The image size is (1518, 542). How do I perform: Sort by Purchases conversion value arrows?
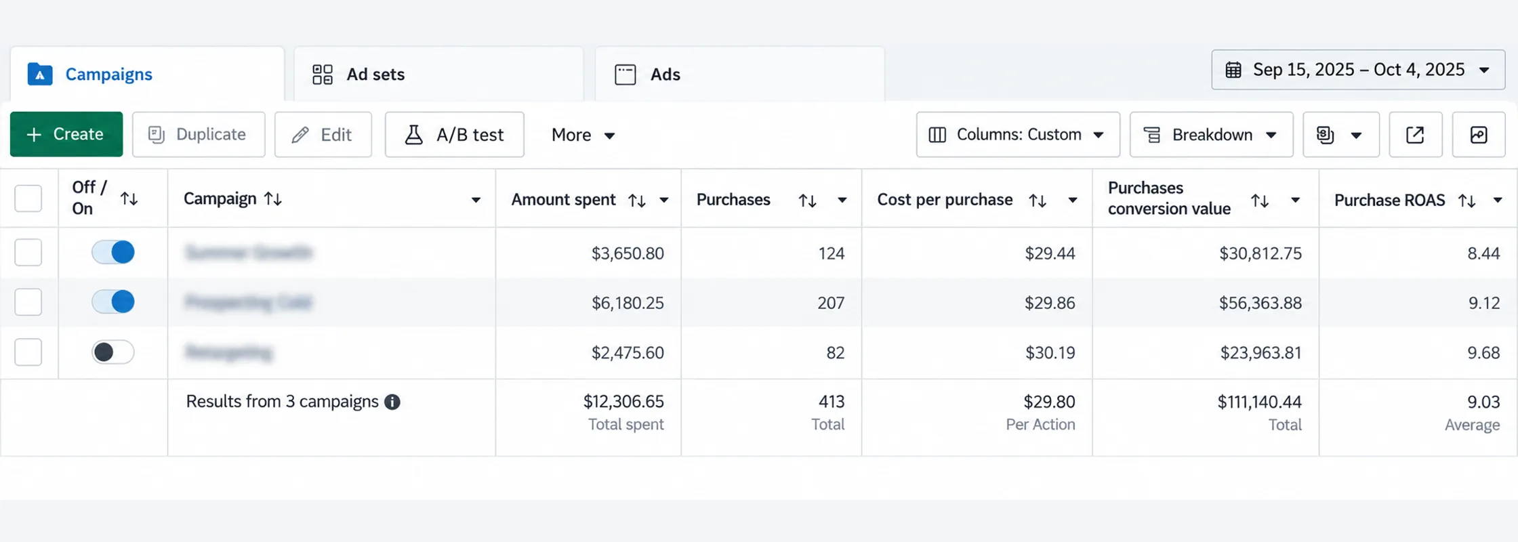1260,200
